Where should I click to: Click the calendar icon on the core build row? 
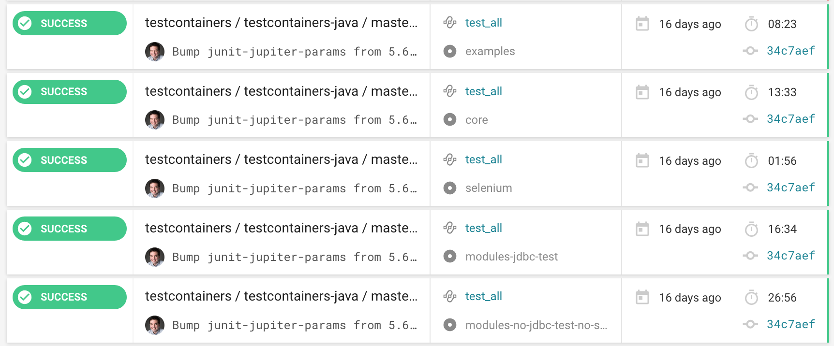(x=642, y=92)
